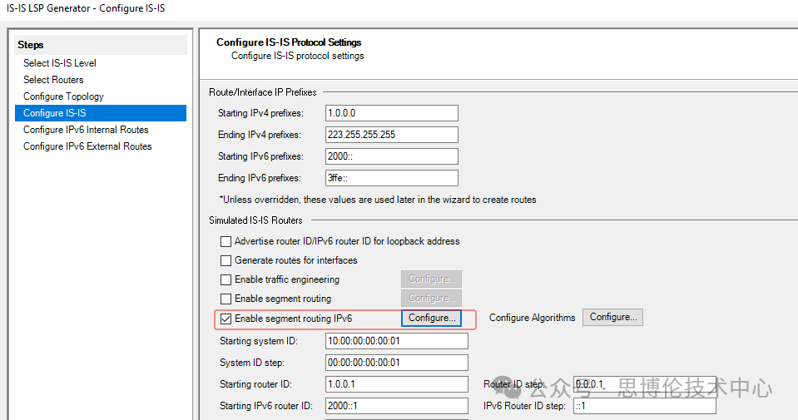Check Generate routes for interfaces
Viewport: 798px width, 420px height.
click(x=226, y=260)
